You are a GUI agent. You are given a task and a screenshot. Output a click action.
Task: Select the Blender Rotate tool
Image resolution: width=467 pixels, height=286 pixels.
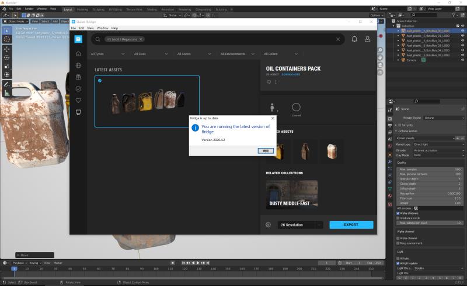[7, 57]
